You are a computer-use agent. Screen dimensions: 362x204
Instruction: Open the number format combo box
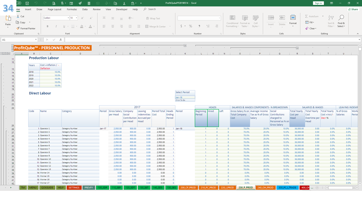(x=199, y=18)
